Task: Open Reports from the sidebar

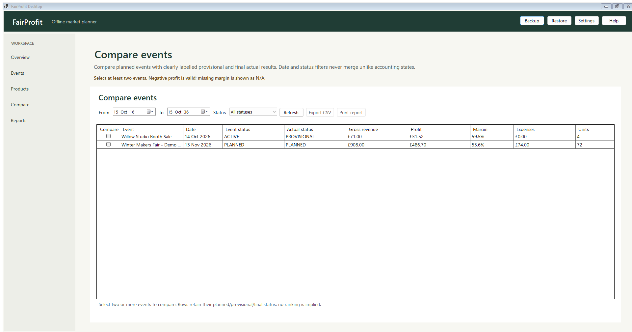Action: (x=18, y=120)
